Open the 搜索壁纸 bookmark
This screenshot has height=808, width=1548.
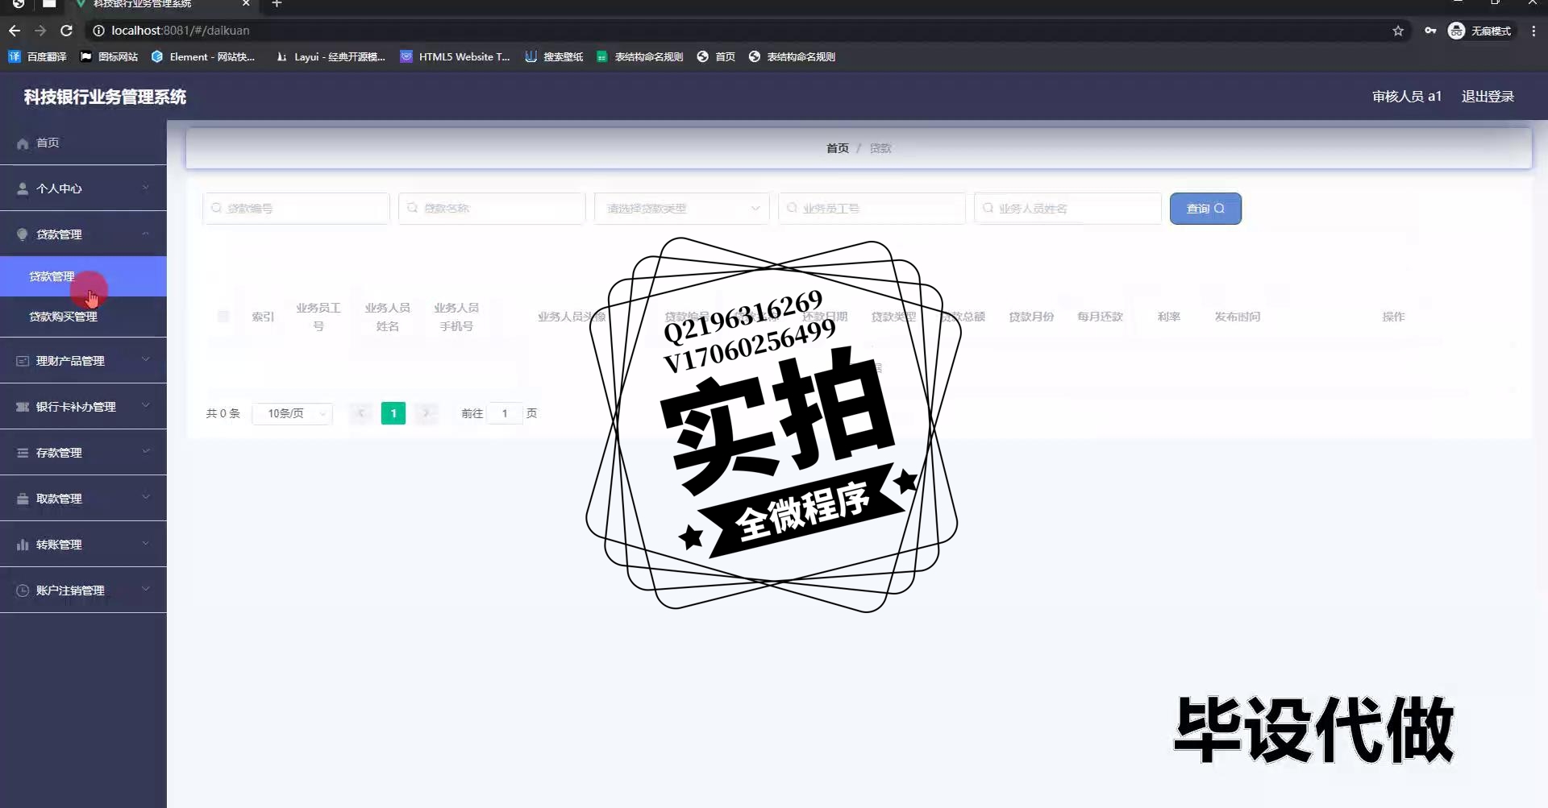[554, 56]
